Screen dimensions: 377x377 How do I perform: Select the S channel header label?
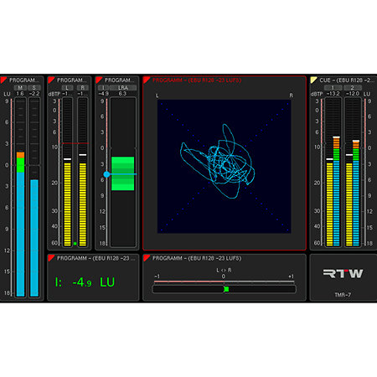click(x=34, y=88)
